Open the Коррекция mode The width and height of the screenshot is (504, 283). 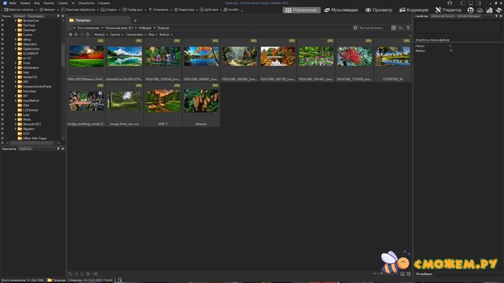click(415, 10)
